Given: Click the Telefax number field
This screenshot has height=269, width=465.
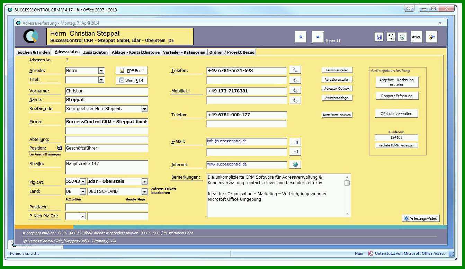Looking at the screenshot, I should [x=247, y=115].
